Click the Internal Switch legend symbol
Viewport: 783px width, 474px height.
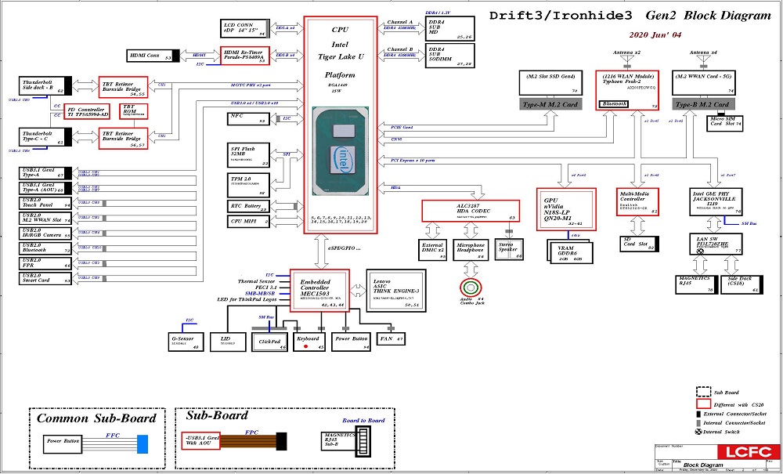[x=698, y=432]
